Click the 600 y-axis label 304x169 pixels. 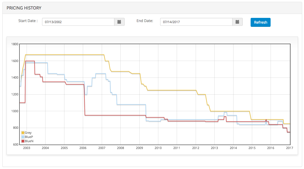16,145
